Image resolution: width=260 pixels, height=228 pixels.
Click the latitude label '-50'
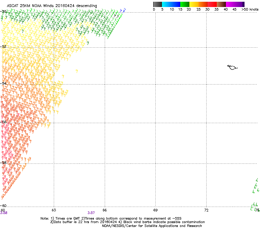coord(4,12)
